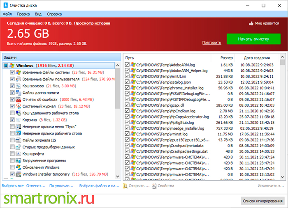Enable the 'Кэш удаленного рабочего стола' checkbox
This screenshot has width=288, height=208.
(12, 113)
